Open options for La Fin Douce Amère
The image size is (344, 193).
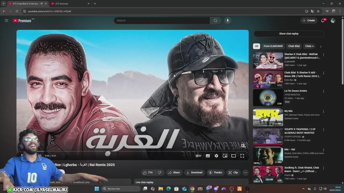[324, 91]
